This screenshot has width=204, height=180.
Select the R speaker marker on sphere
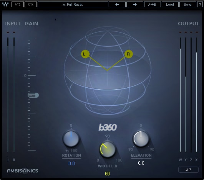(x=129, y=54)
